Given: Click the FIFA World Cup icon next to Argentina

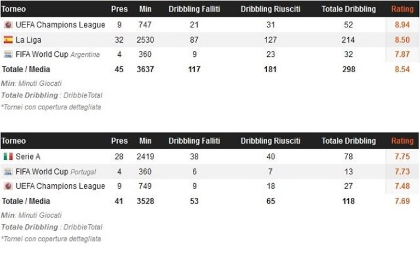Looking at the screenshot, I should click(x=8, y=54).
